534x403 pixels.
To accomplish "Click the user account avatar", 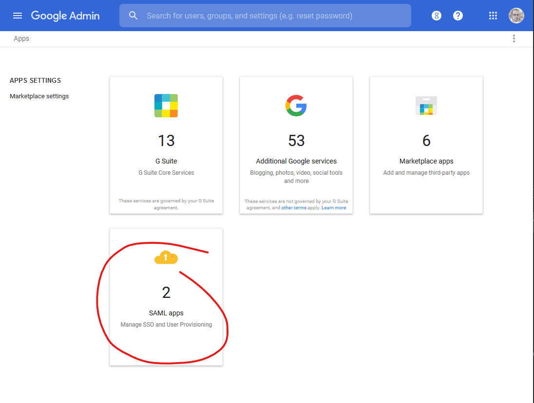I will click(516, 16).
